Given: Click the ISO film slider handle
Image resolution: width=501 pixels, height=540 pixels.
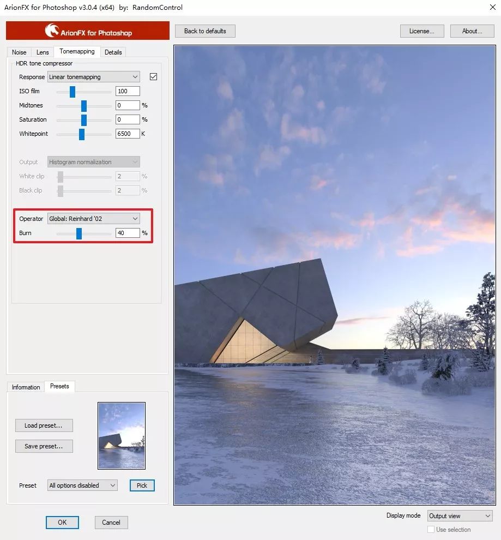Looking at the screenshot, I should (72, 92).
